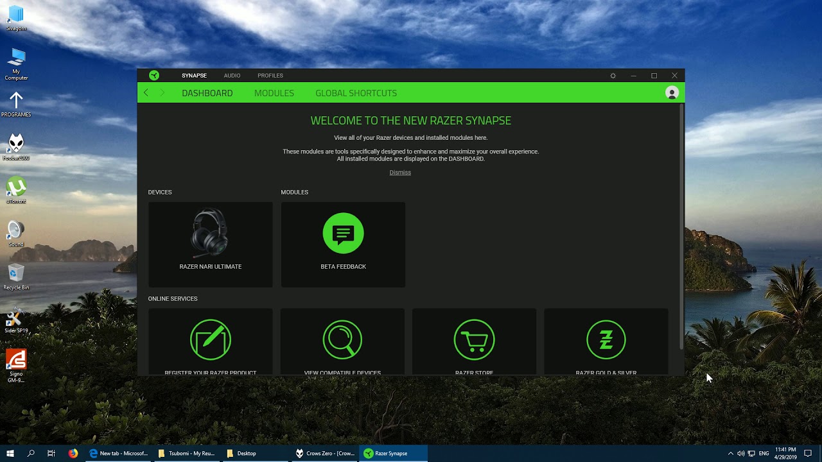Screen dimensions: 822x462
Task: Click the DEVICES section label
Action: (x=160, y=193)
